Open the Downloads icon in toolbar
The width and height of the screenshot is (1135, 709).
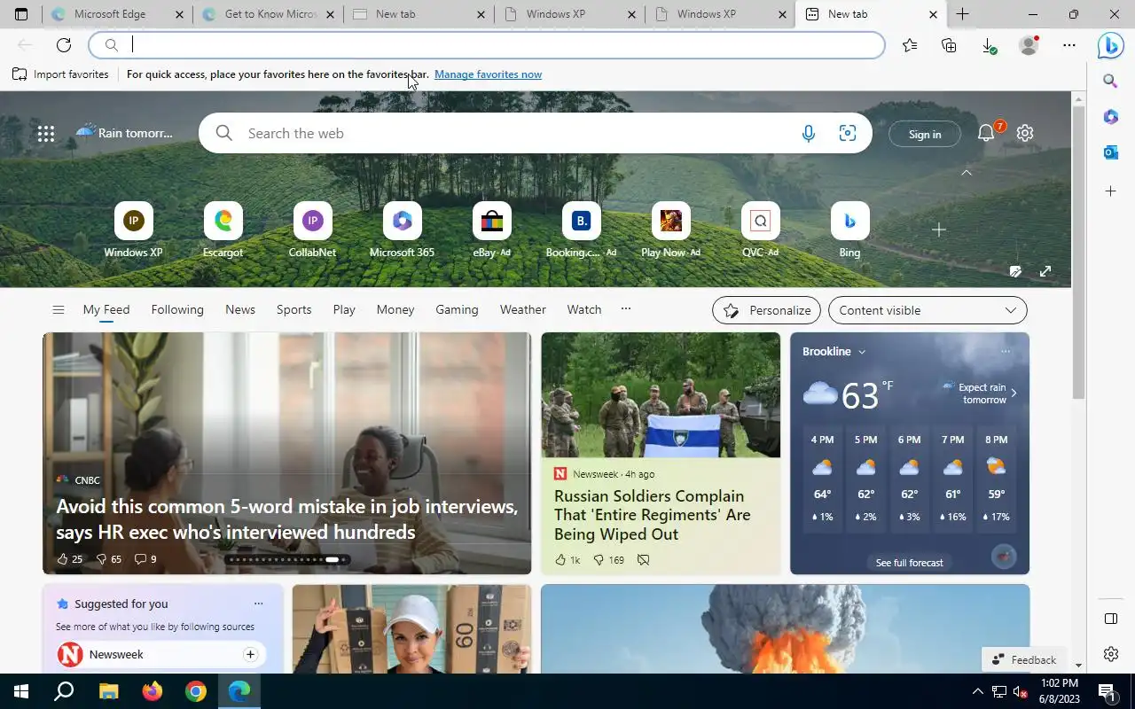pyautogui.click(x=989, y=45)
